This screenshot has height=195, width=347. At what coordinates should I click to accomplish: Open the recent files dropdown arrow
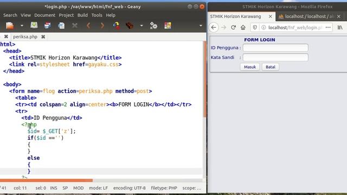[x=22, y=25]
